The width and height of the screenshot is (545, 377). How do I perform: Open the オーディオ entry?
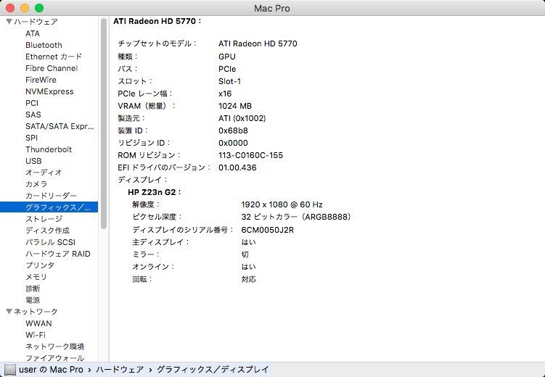[44, 173]
